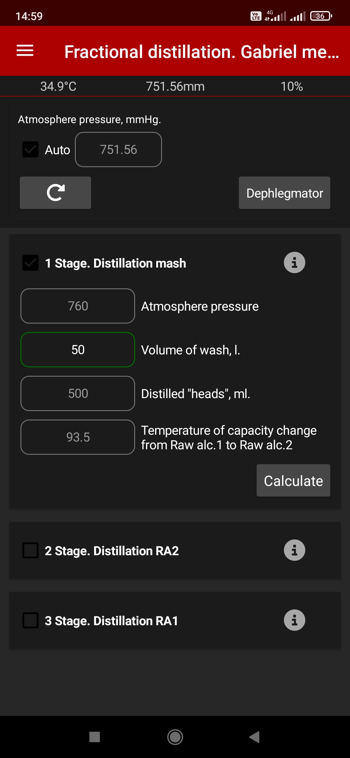350x758 pixels.
Task: Open the Dephlegmator calculator
Action: click(x=285, y=193)
